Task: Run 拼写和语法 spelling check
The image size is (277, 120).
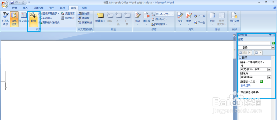Action: [x=6, y=19]
